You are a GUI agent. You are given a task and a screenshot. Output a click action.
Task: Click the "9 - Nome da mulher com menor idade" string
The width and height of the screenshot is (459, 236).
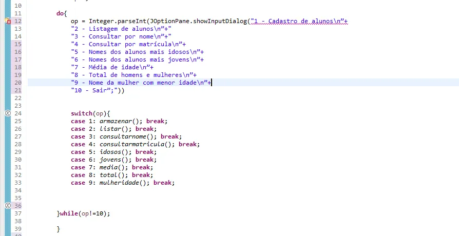click(x=139, y=83)
